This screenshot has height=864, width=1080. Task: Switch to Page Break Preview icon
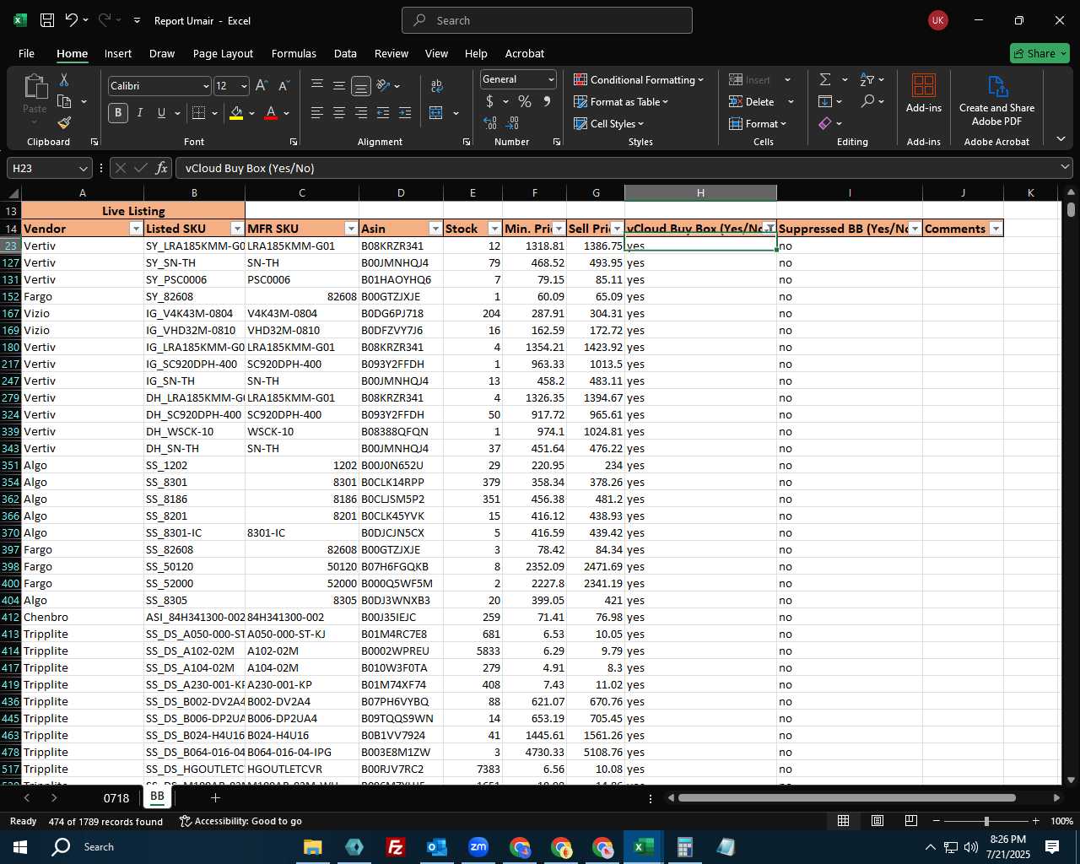(x=910, y=821)
